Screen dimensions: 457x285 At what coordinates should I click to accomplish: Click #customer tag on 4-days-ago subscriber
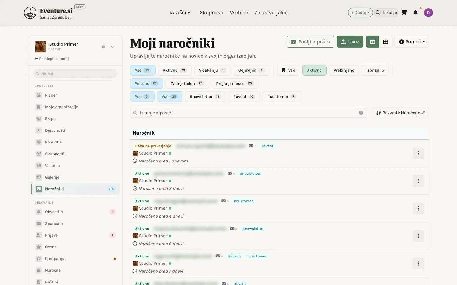click(243, 201)
